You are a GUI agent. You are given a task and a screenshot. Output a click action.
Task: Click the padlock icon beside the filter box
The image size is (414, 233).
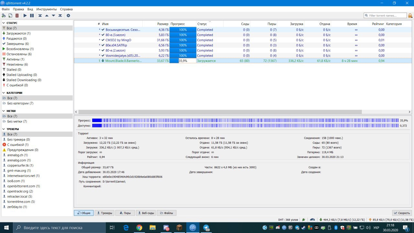click(x=410, y=16)
